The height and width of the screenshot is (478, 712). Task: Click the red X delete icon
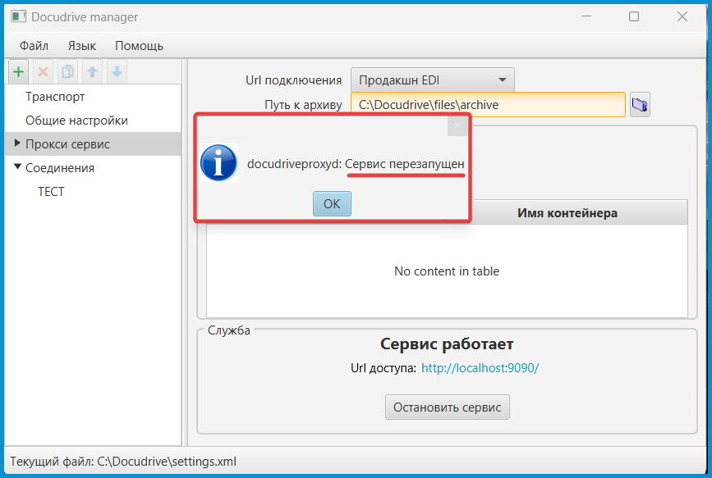pos(44,71)
